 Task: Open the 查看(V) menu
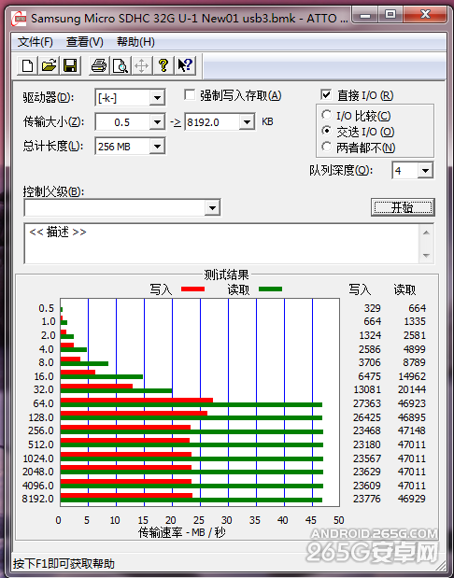(85, 42)
